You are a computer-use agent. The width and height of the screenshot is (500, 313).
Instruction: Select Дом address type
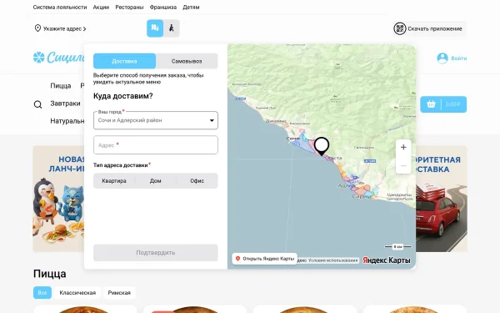[x=156, y=181]
